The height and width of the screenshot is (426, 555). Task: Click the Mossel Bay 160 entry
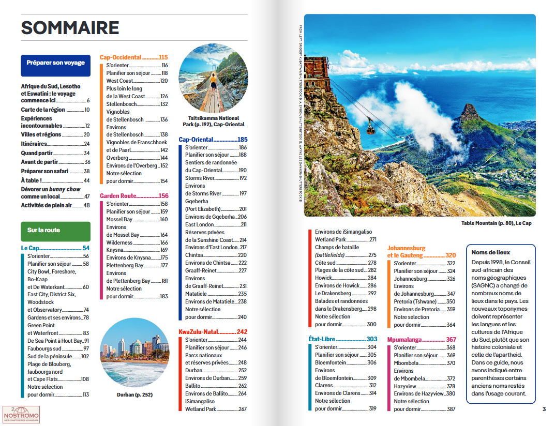(x=137, y=219)
